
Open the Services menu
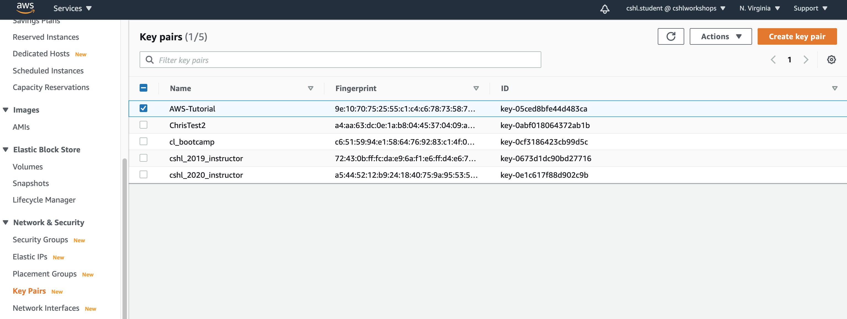pyautogui.click(x=72, y=8)
